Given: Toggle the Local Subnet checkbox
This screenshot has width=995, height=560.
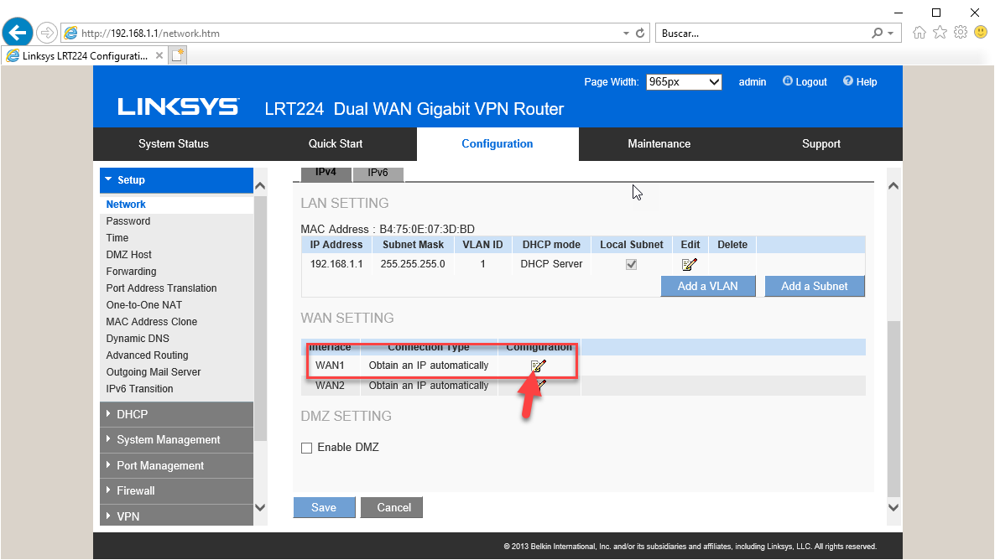Looking at the screenshot, I should pyautogui.click(x=632, y=265).
